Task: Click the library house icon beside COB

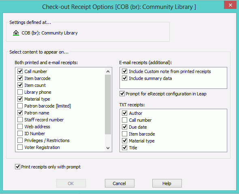Action: click(16, 33)
